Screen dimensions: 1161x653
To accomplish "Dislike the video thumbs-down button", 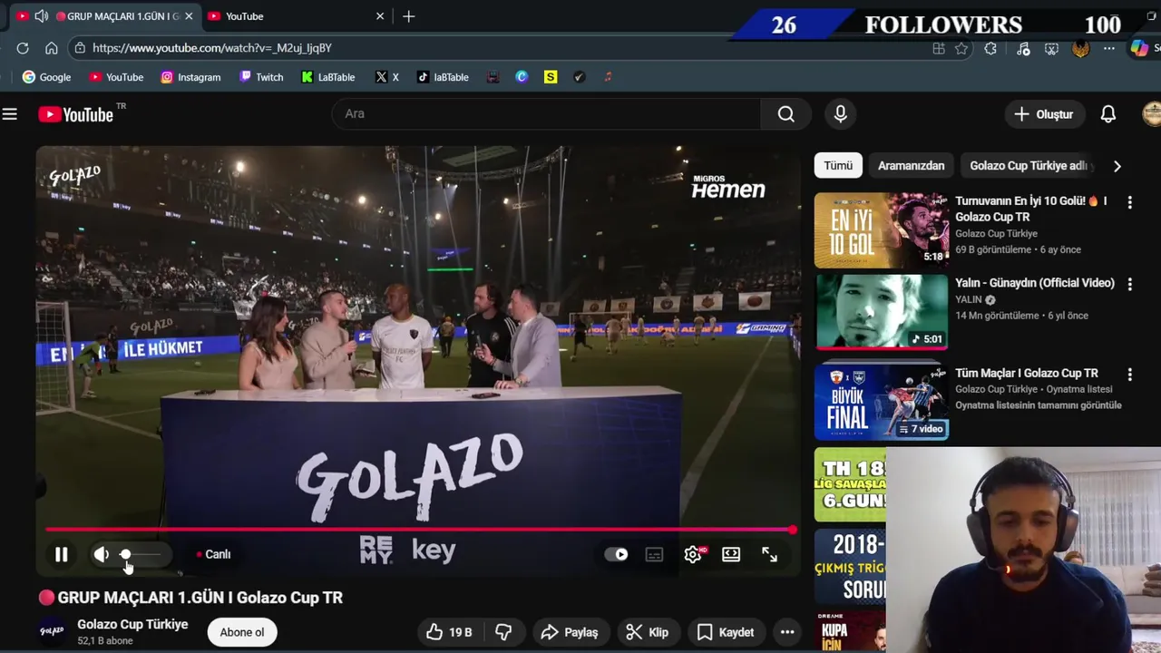I will 503,632.
